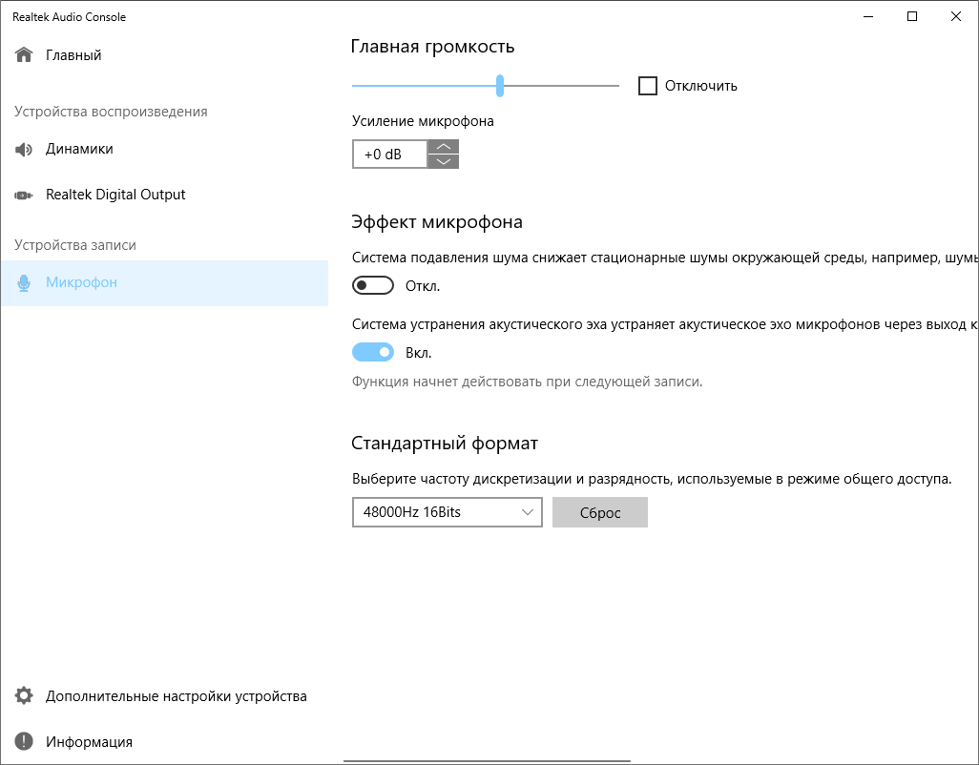
Task: Click the Информация exclamation icon
Action: (x=24, y=742)
